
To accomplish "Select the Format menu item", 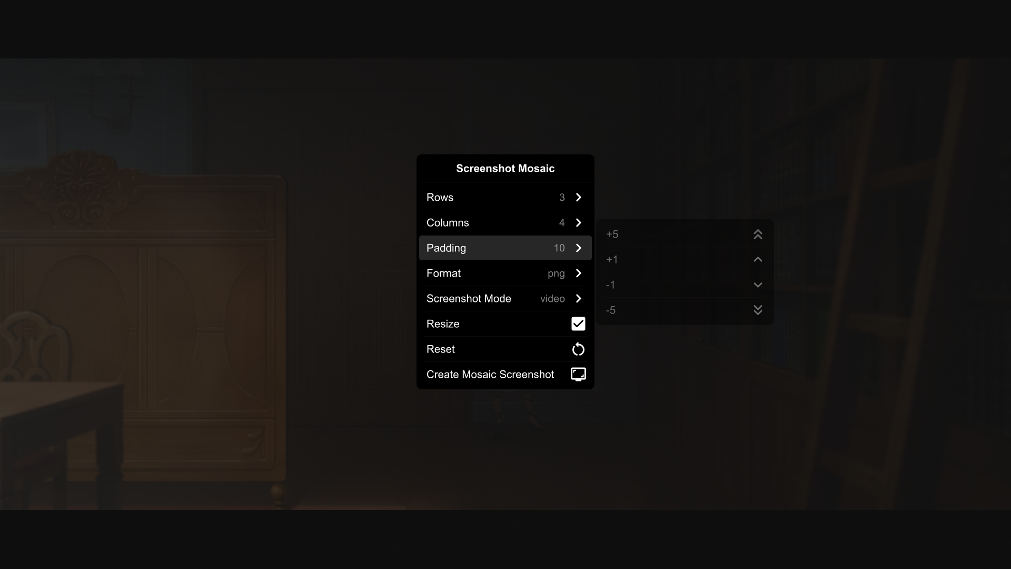I will (506, 273).
